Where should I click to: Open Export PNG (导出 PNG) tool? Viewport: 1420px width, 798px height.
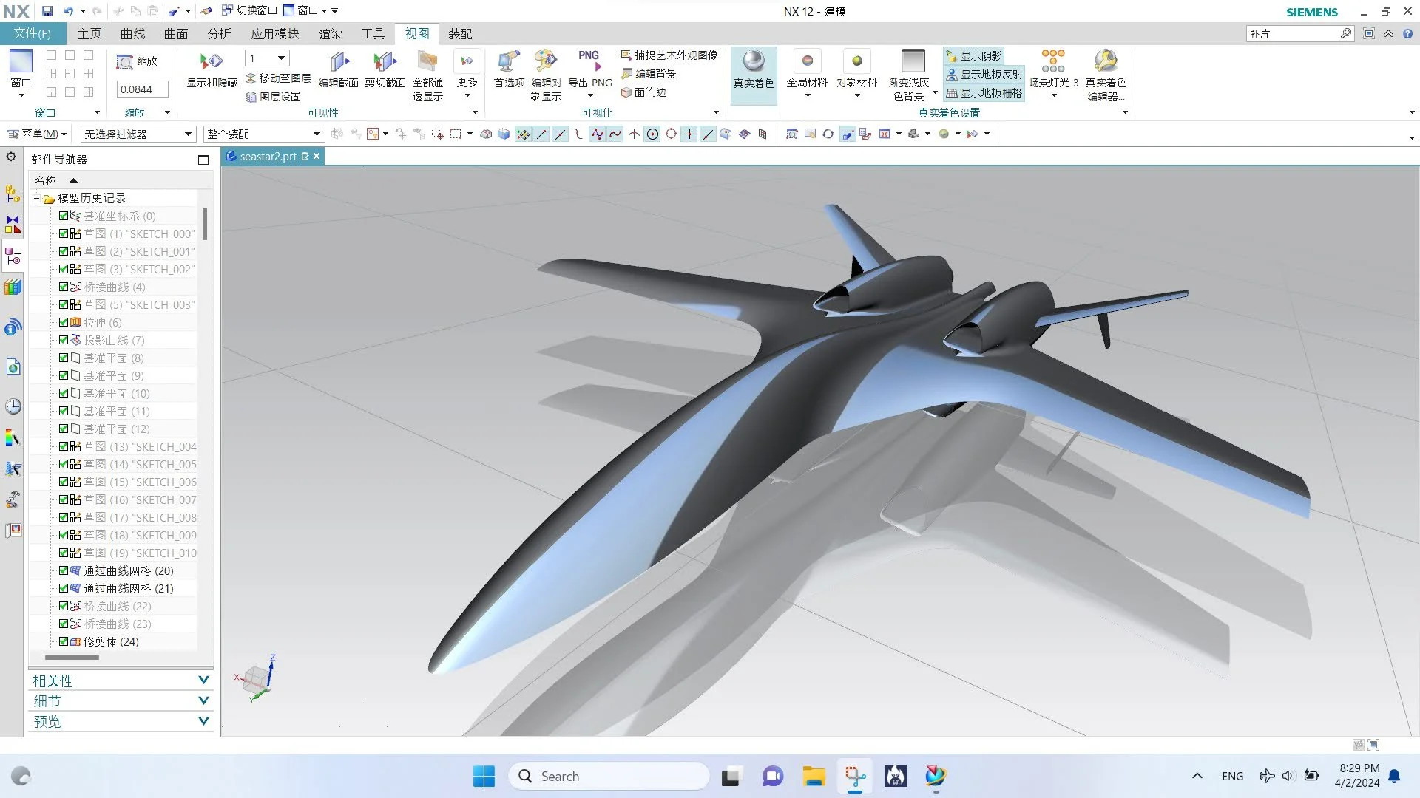click(589, 62)
